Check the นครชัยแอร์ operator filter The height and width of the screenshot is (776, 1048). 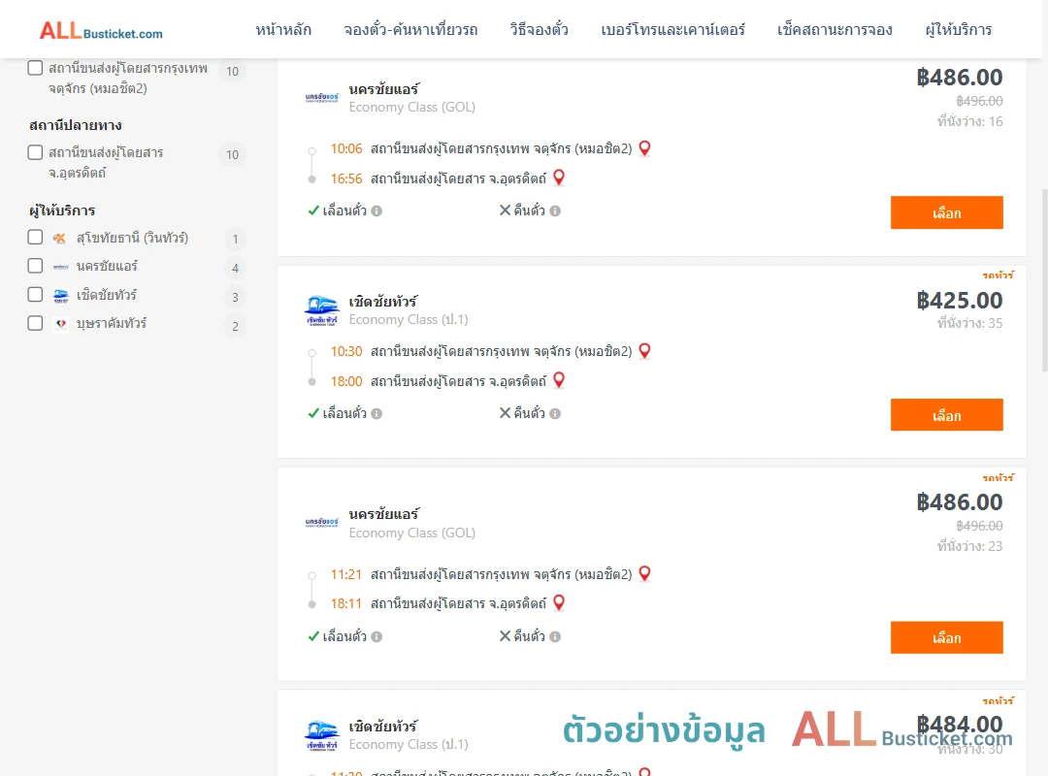point(36,266)
